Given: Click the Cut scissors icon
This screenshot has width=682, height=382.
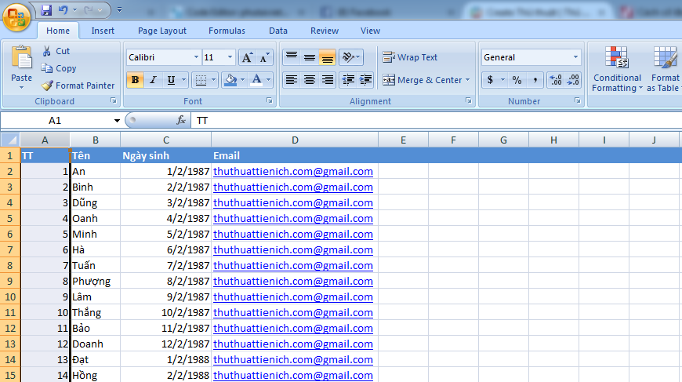Looking at the screenshot, I should [x=47, y=51].
